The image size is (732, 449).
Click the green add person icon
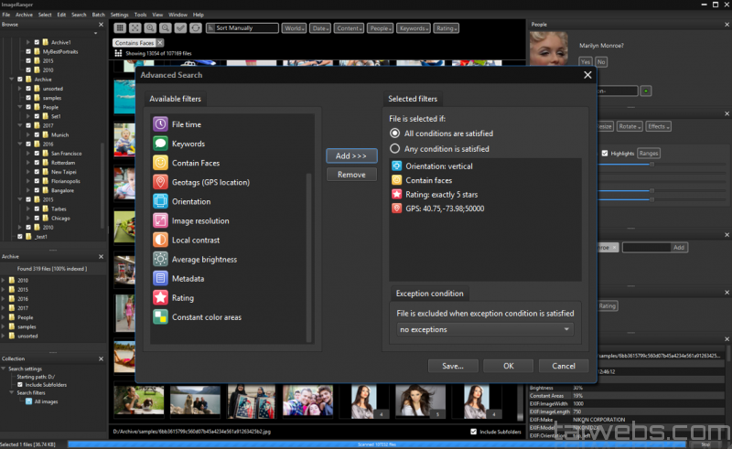click(646, 91)
